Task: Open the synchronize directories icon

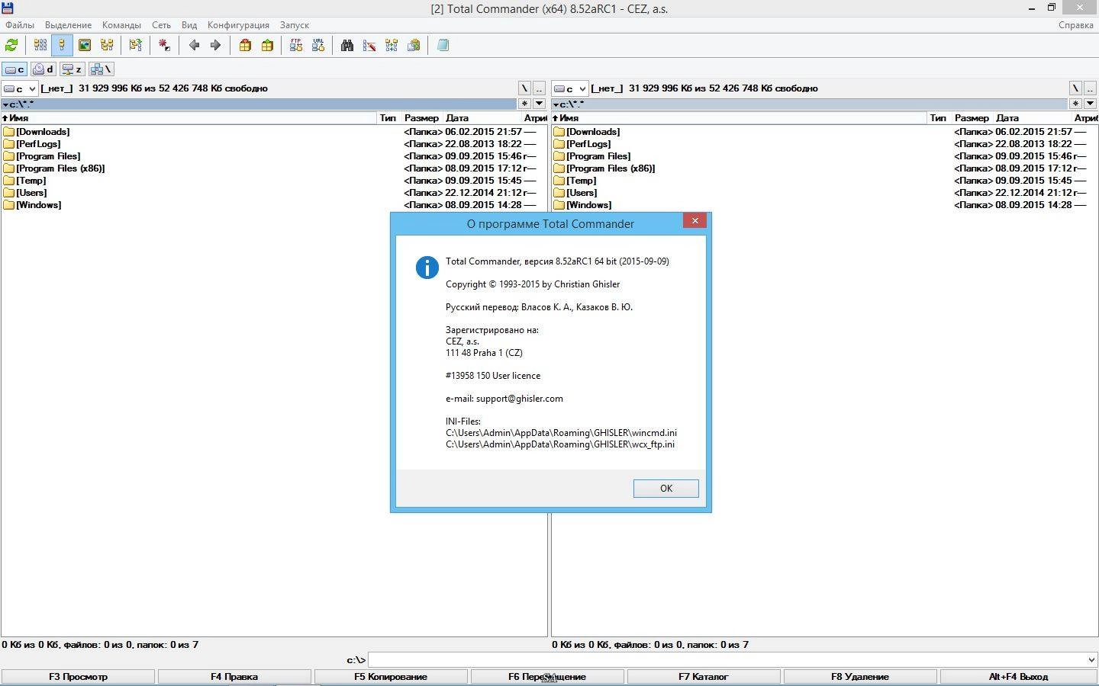Action: click(x=392, y=46)
